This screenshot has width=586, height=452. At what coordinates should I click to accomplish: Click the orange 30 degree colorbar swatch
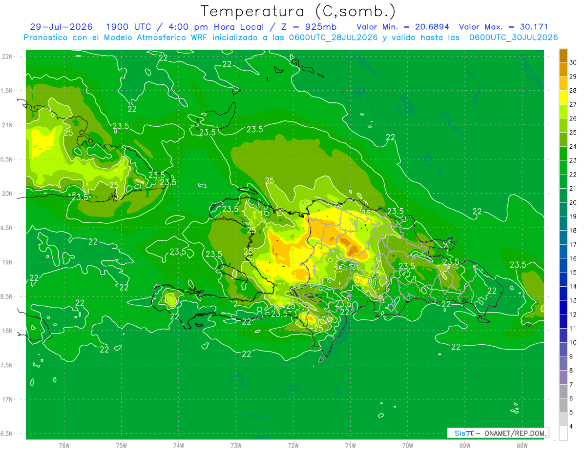[x=563, y=56]
